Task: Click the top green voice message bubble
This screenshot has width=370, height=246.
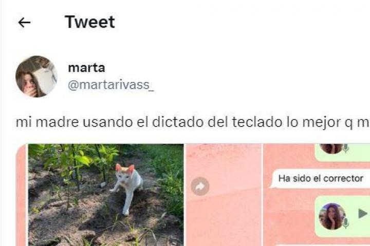Action: (x=342, y=153)
